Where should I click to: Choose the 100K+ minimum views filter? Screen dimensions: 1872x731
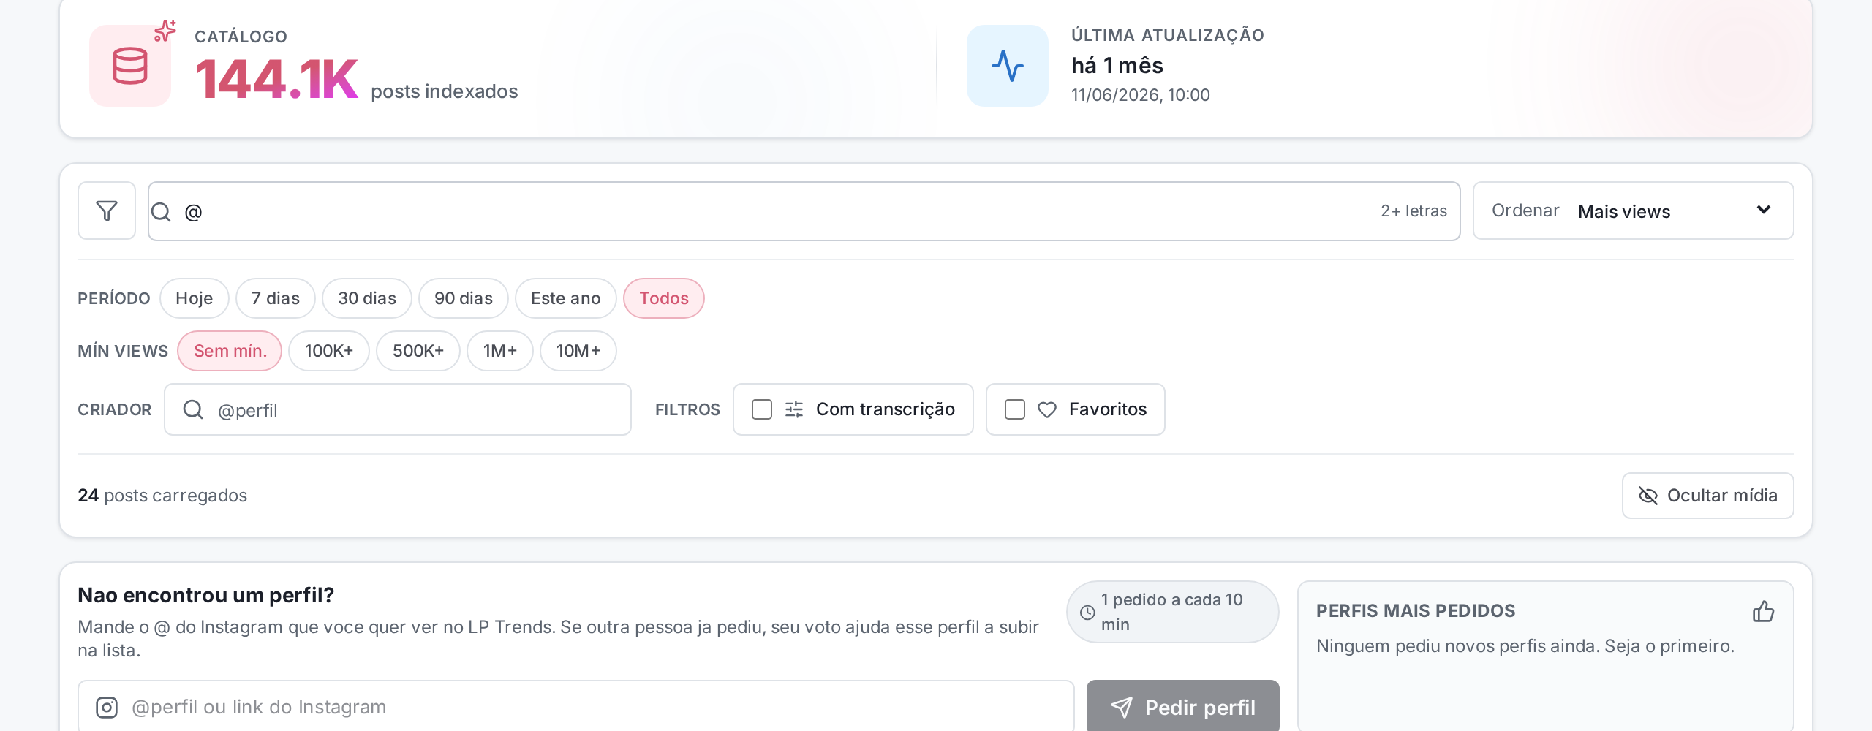329,351
